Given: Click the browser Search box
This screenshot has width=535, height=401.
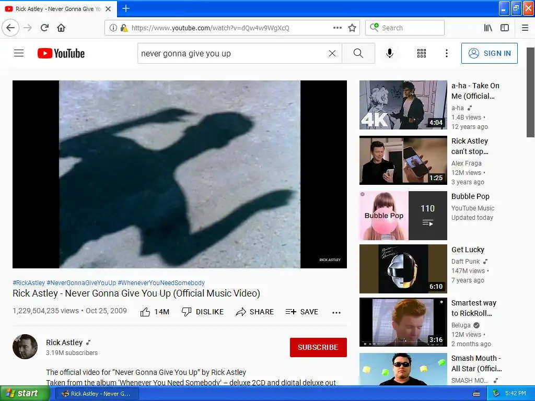Looking at the screenshot, I should point(405,28).
